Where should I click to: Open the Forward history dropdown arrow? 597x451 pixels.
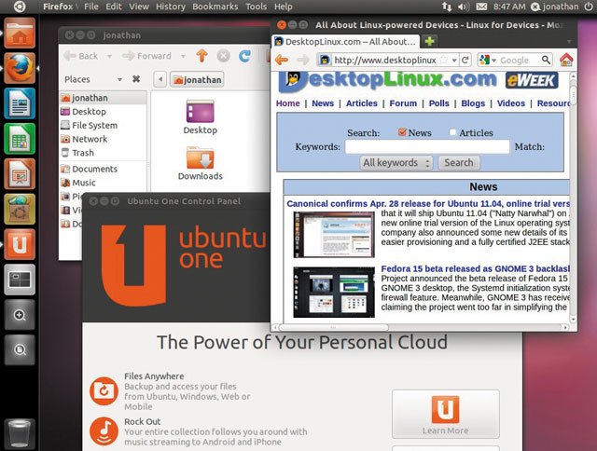pos(183,56)
